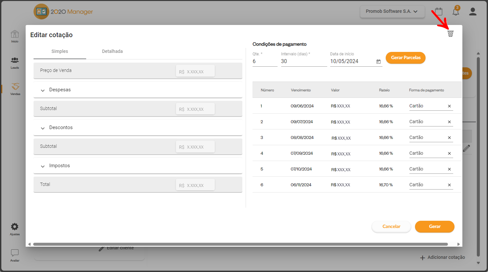Click the vertical page scrollbar
This screenshot has width=488, height=272.
point(478,157)
